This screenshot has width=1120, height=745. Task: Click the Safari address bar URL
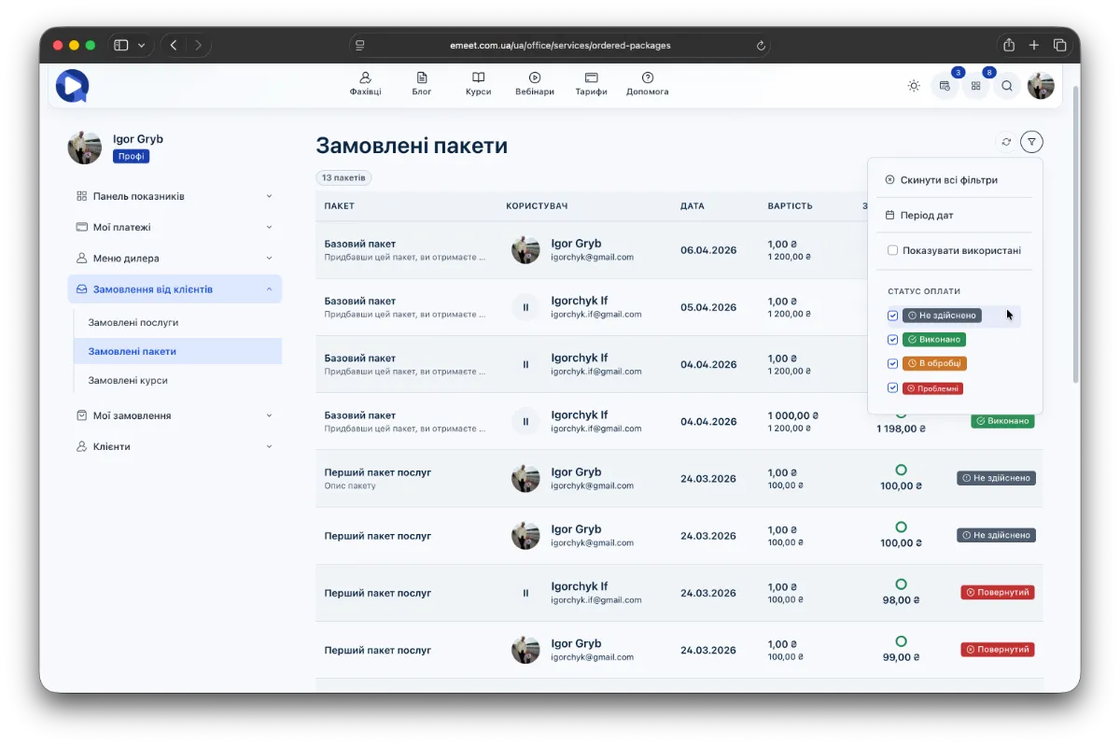tap(559, 45)
